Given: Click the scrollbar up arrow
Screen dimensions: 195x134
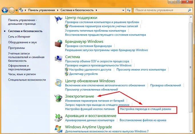Looking at the screenshot, I should pos(191,17).
